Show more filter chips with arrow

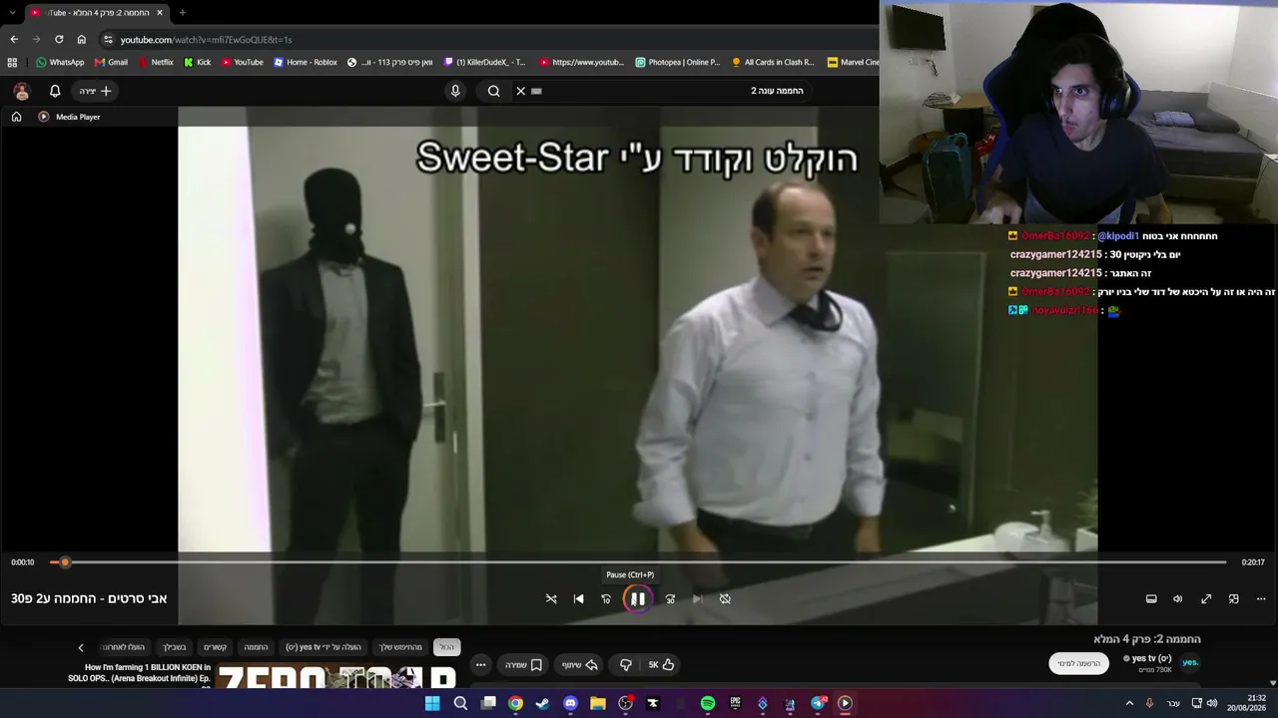pyautogui.click(x=81, y=647)
